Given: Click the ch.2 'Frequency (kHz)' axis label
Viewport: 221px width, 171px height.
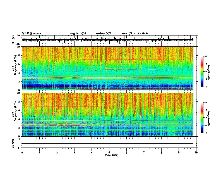Looking at the screenshot, I should [15, 111].
